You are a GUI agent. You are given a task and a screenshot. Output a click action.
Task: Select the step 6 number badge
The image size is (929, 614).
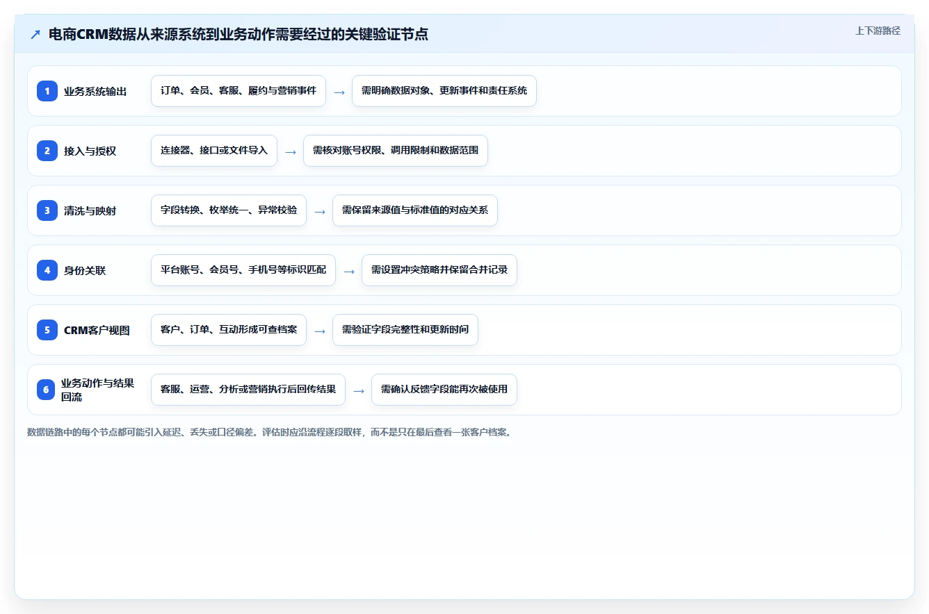[x=46, y=390]
